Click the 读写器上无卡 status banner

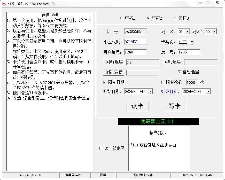(158, 121)
